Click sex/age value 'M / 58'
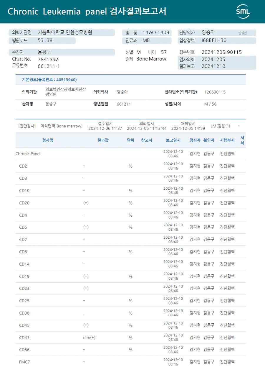Viewport: 265px width, 375px height. [x=210, y=104]
